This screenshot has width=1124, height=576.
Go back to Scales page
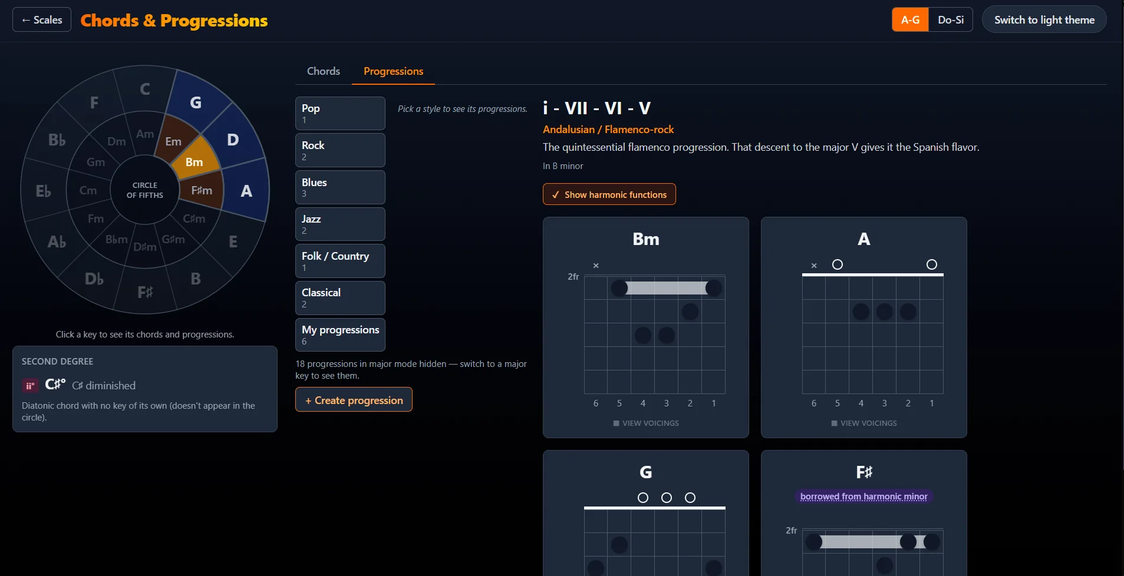[x=42, y=19]
